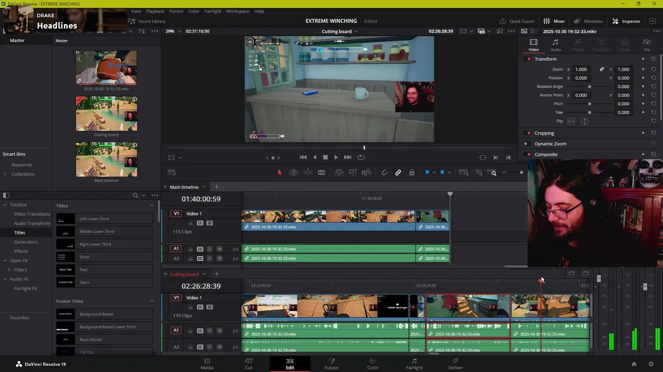Select the arrow Selection Mode tool
The height and width of the screenshot is (372, 663).
pos(280,173)
